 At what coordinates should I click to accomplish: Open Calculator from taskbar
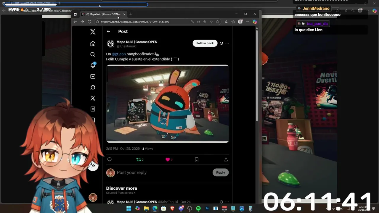tap(250, 209)
